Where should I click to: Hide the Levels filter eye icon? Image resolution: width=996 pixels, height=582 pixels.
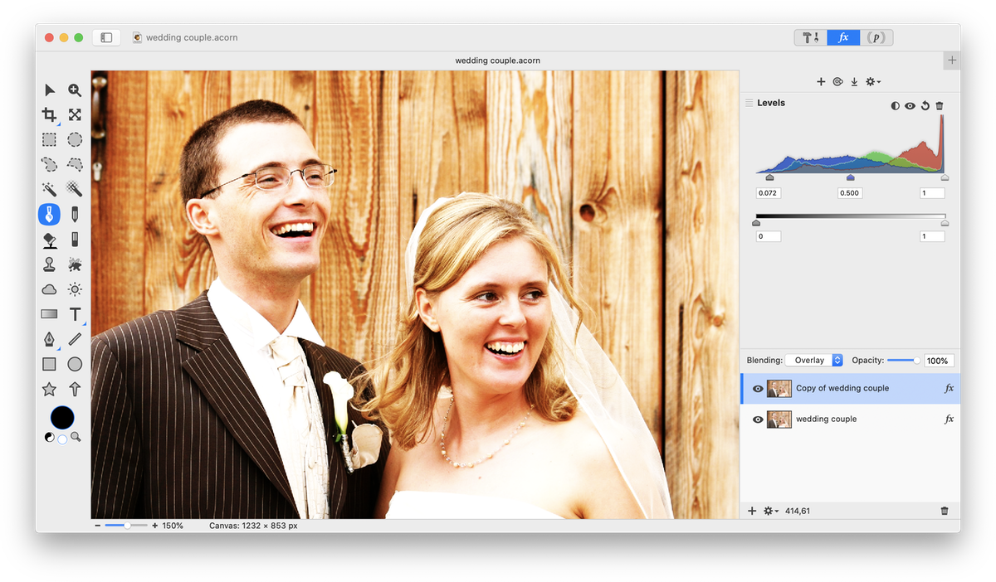(x=910, y=106)
